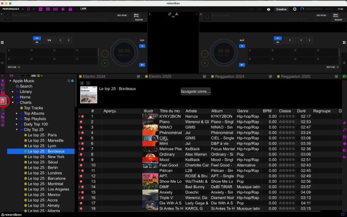Image resolution: width=347 pixels, height=217 pixels.
Task: Collapse the City Top 25 folder
Action: coord(17,130)
